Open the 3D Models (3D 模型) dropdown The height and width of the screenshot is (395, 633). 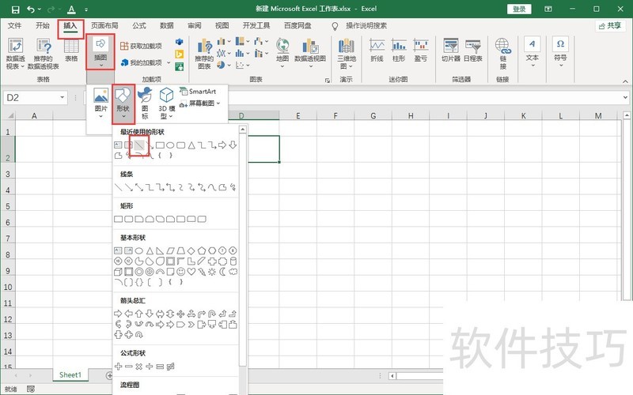pyautogui.click(x=166, y=104)
